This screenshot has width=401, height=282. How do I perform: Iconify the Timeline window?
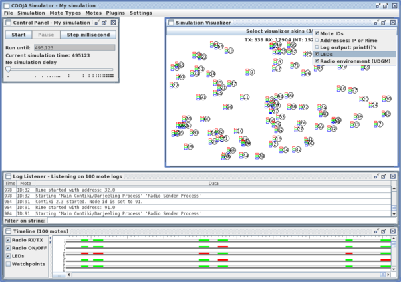tap(376, 231)
